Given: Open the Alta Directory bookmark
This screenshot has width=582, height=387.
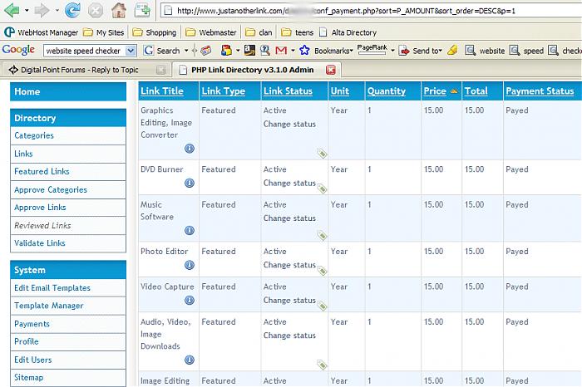Looking at the screenshot, I should pos(348,32).
